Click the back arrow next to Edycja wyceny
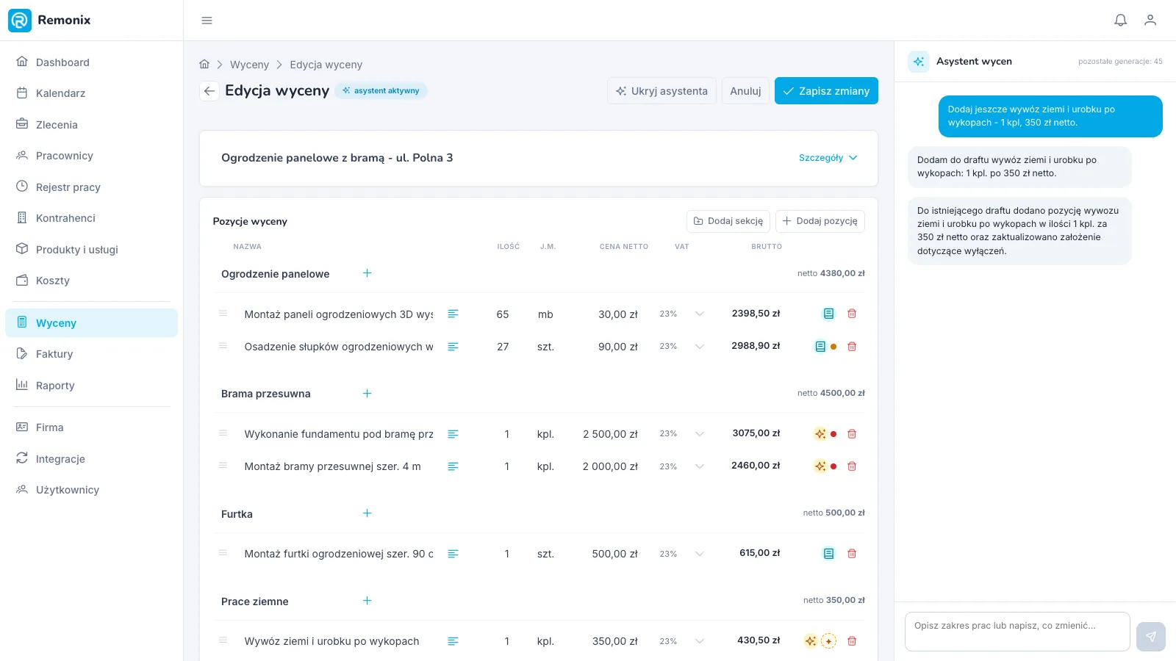1176x661 pixels. tap(209, 91)
